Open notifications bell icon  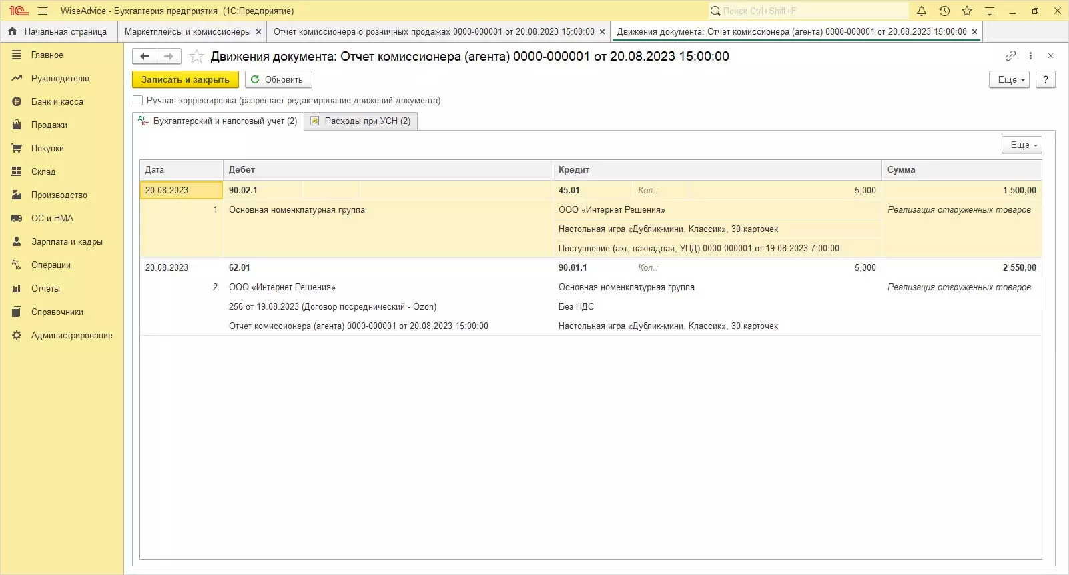click(x=922, y=11)
